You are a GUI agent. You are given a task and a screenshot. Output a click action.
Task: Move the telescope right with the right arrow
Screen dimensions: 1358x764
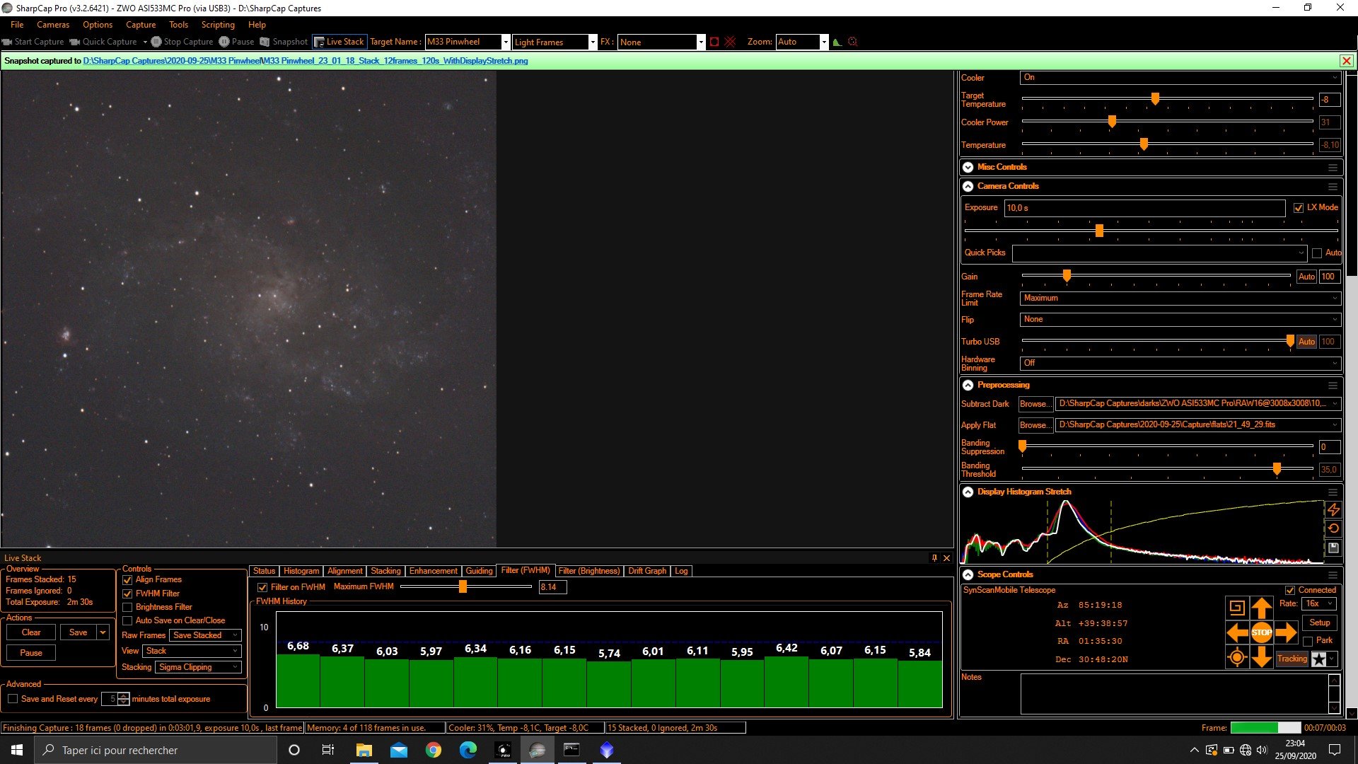pyautogui.click(x=1287, y=632)
